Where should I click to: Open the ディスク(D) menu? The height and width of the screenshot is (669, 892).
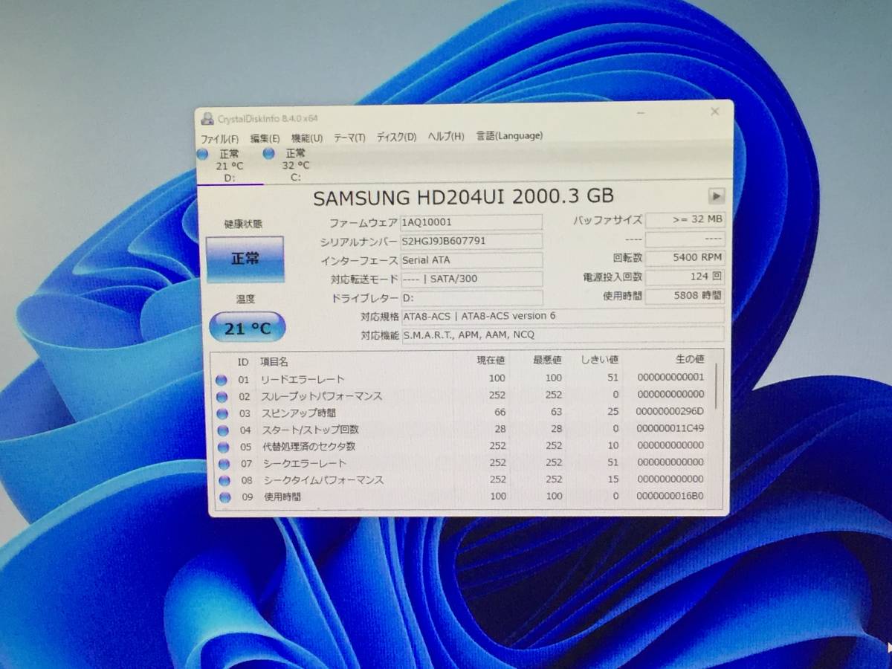tap(396, 137)
